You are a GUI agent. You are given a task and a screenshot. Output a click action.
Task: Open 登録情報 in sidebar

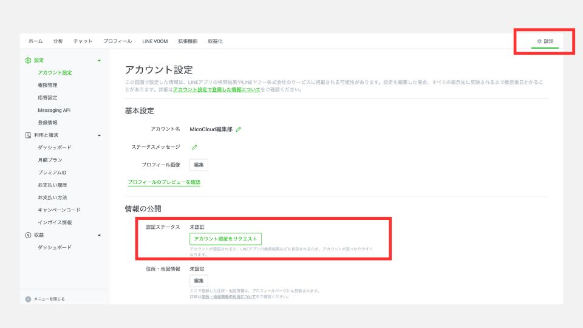[x=47, y=123]
